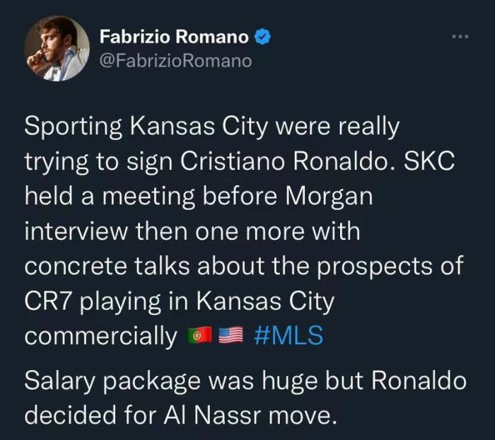Viewport: 495px width, 440px height.
Task: Open Fabrizio Romano's profile picture
Action: 57,48
